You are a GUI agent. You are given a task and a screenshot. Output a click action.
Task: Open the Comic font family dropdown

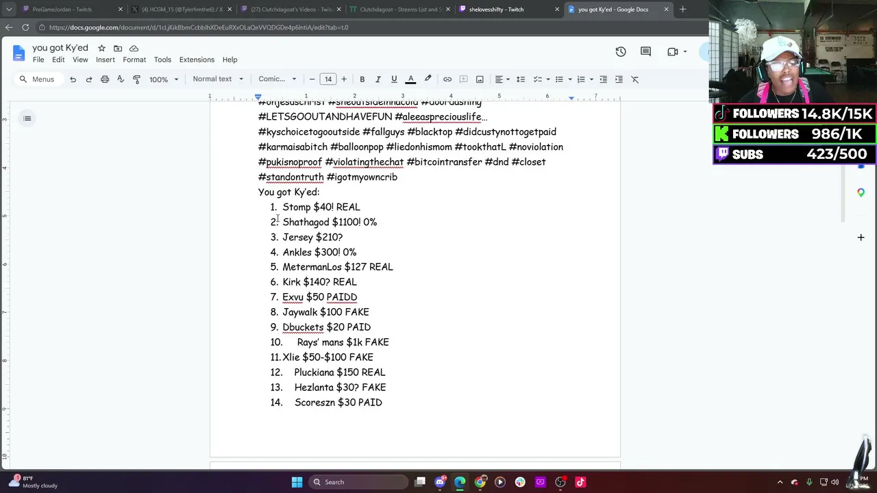277,79
